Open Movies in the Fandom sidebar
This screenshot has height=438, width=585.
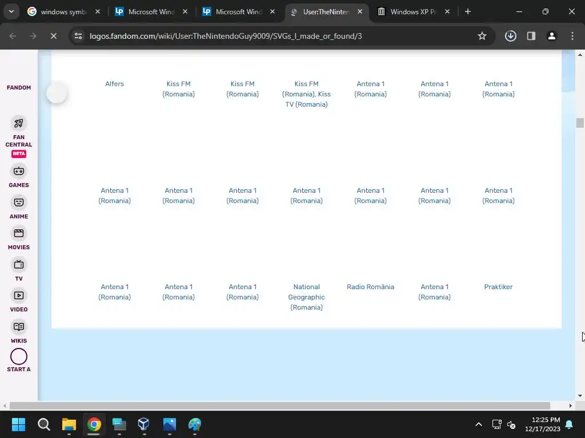point(19,238)
